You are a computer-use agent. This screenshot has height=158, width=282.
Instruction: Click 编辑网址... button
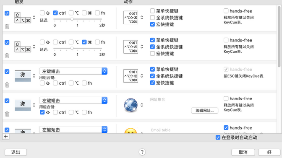tap(205, 111)
